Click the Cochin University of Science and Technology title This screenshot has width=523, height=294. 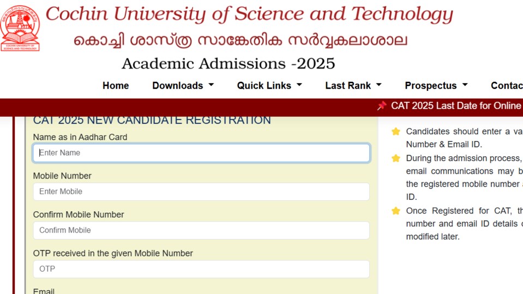[249, 15]
